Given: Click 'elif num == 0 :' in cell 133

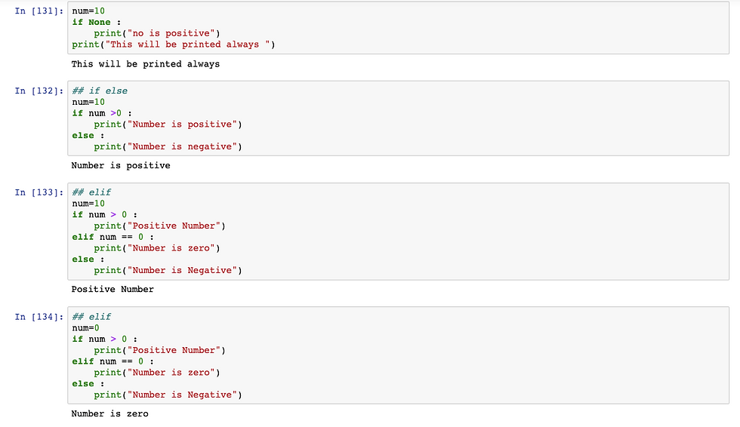Looking at the screenshot, I should (x=113, y=237).
